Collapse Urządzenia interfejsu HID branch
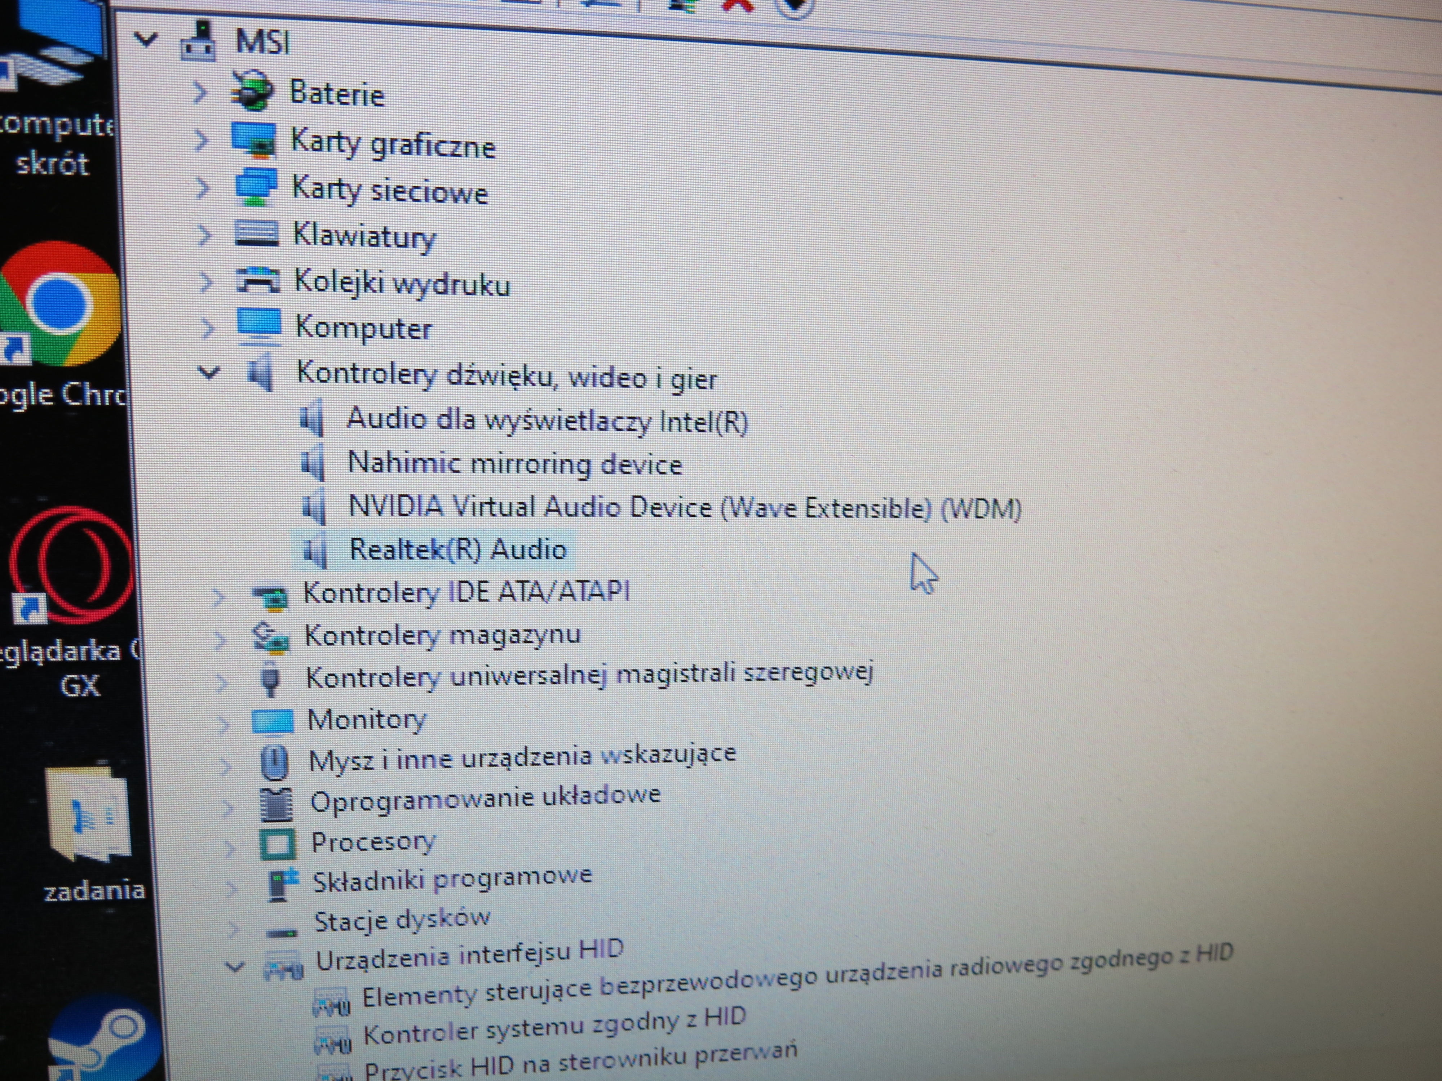Image resolution: width=1442 pixels, height=1081 pixels. click(x=235, y=966)
